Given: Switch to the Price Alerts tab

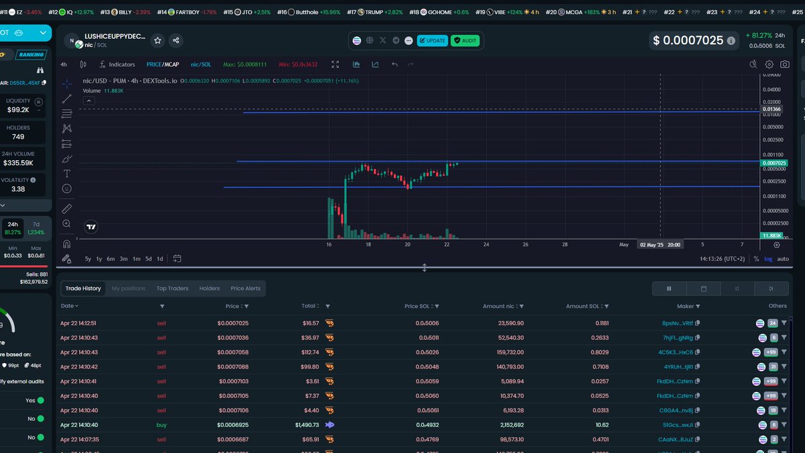Looking at the screenshot, I should tap(246, 289).
